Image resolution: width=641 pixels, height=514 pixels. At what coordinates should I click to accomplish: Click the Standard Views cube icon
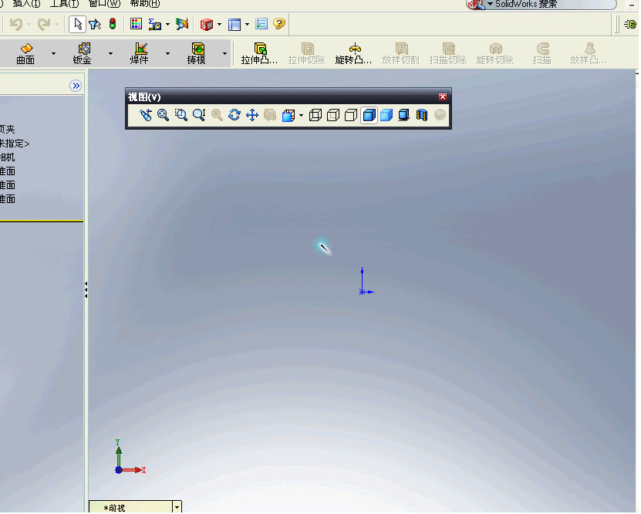pyautogui.click(x=288, y=115)
